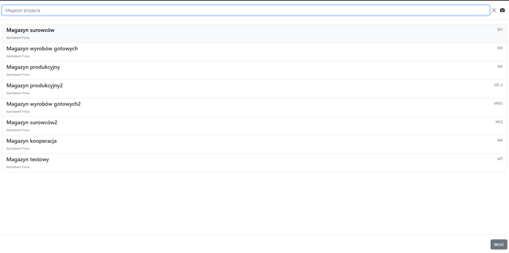Select Magazyn surowców from the list
The image size is (509, 253).
30,30
